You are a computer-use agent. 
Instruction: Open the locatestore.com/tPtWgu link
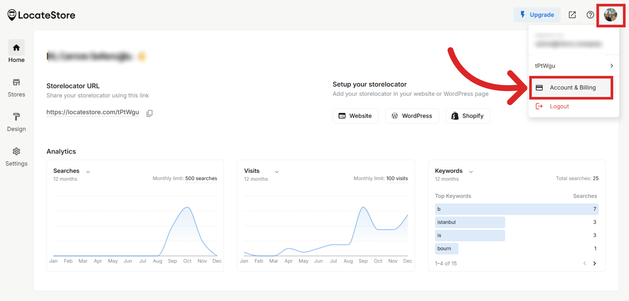pos(93,112)
